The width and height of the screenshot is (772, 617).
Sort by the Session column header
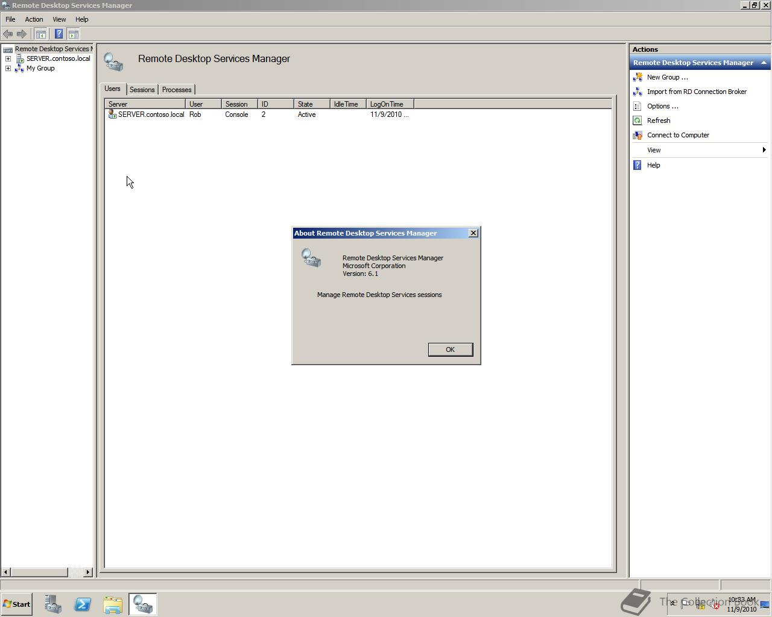(239, 104)
